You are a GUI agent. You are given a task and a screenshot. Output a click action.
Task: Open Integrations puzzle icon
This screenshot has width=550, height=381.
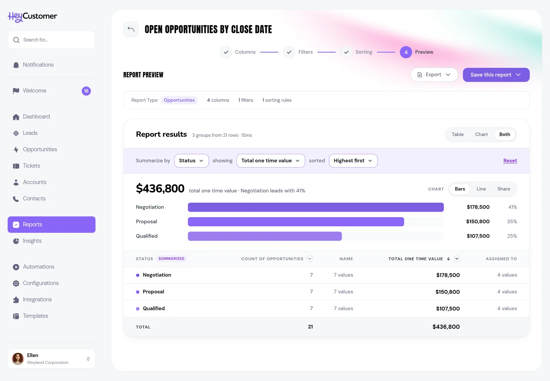[x=16, y=300]
